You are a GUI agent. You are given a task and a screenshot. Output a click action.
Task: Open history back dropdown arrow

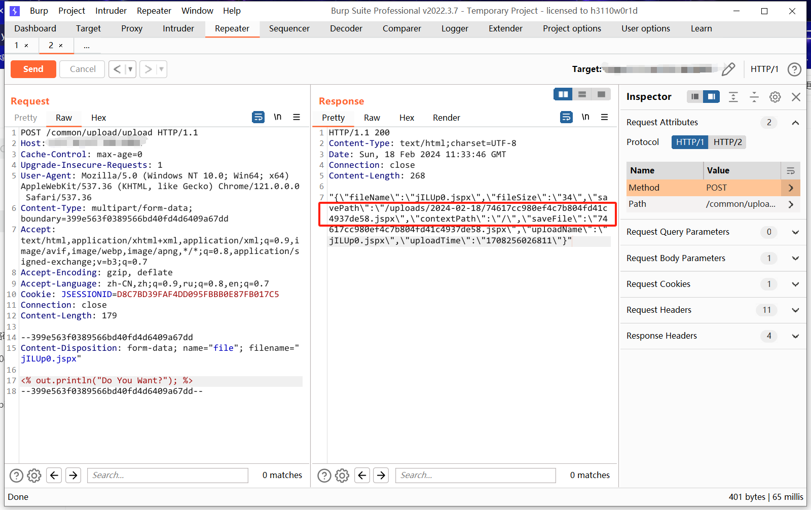[x=130, y=69]
